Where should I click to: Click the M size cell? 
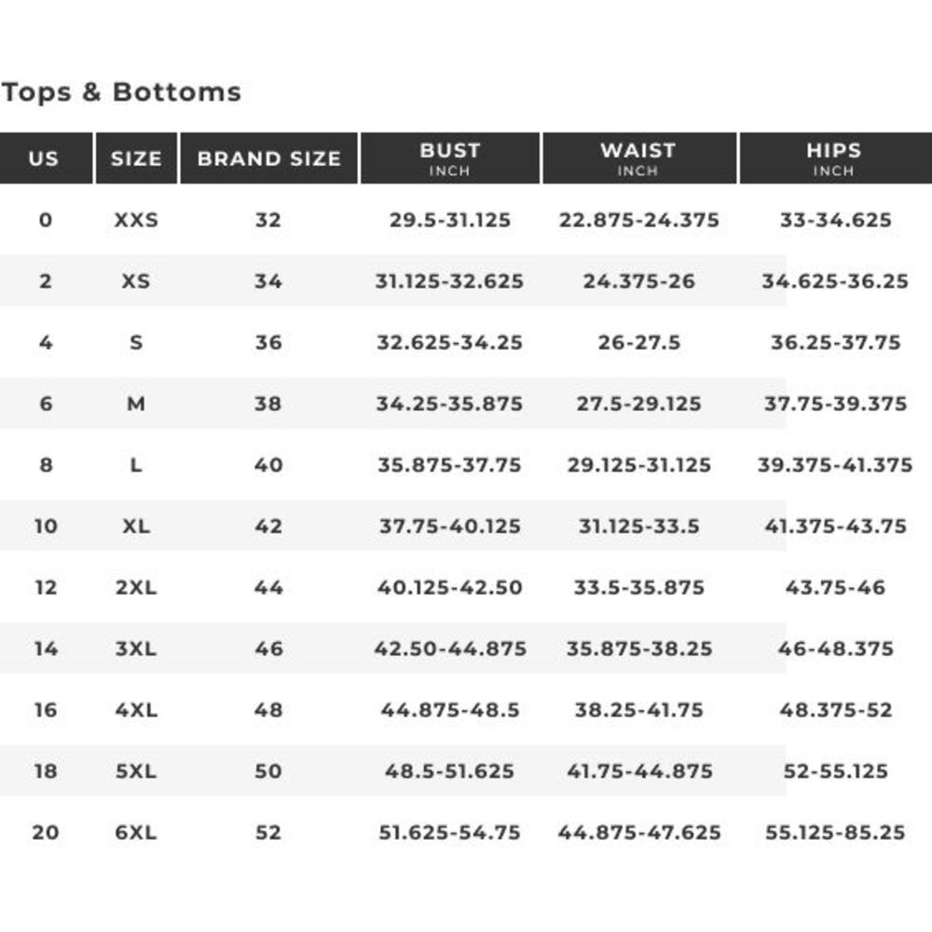pyautogui.click(x=136, y=404)
